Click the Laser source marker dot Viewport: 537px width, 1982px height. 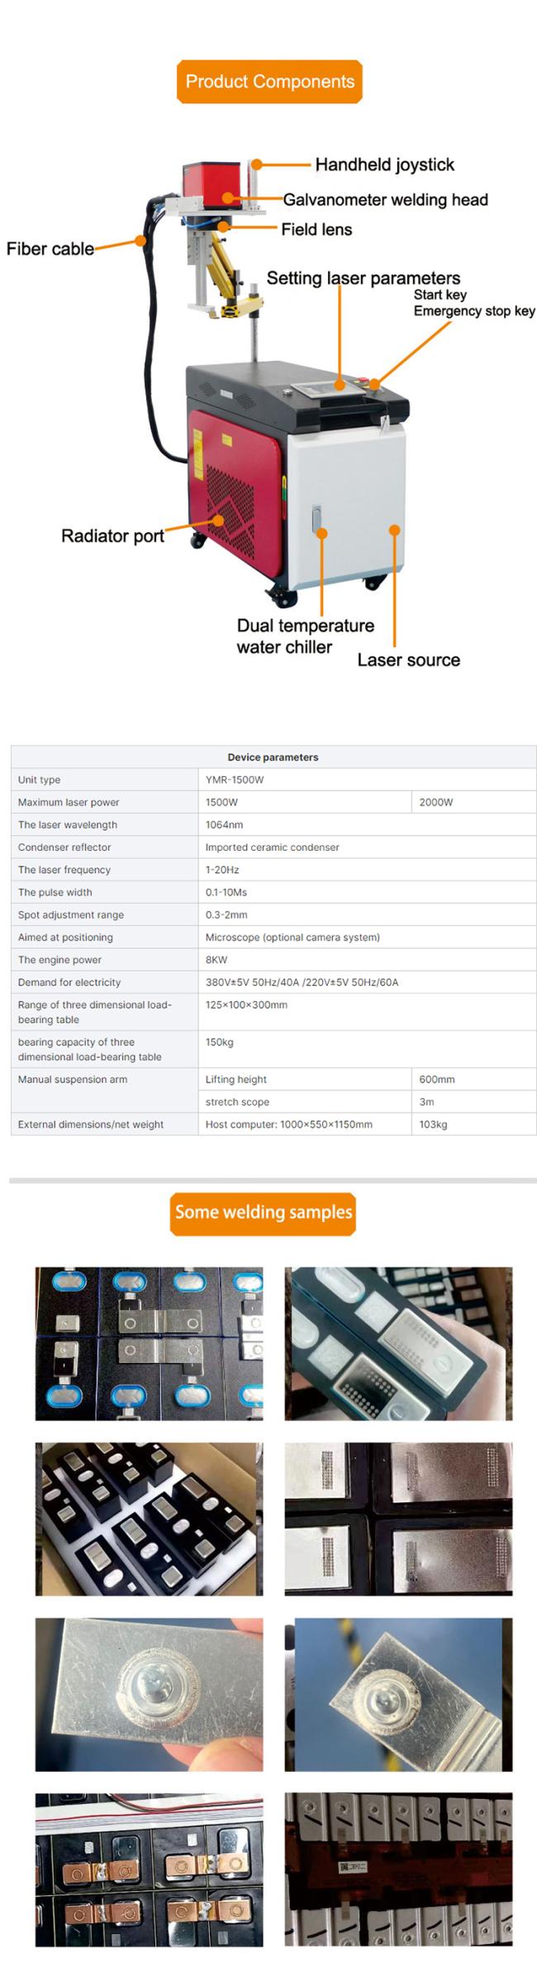pos(395,530)
